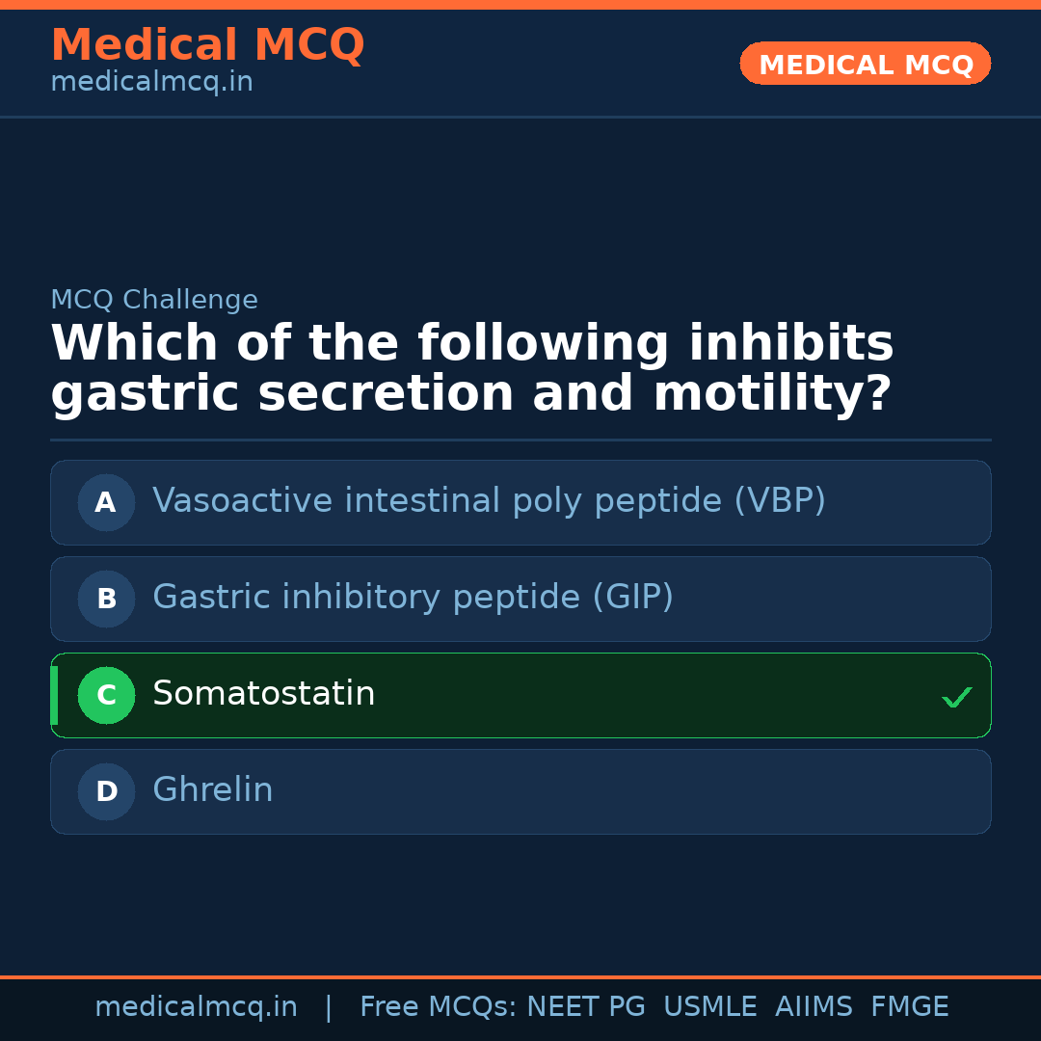
Task: Click the letter D option badge
Action: 106,791
